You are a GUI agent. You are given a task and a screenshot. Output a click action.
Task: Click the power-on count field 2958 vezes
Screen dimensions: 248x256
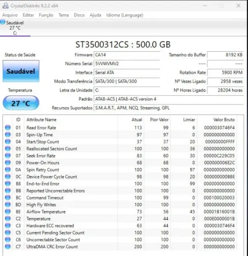[226, 81]
